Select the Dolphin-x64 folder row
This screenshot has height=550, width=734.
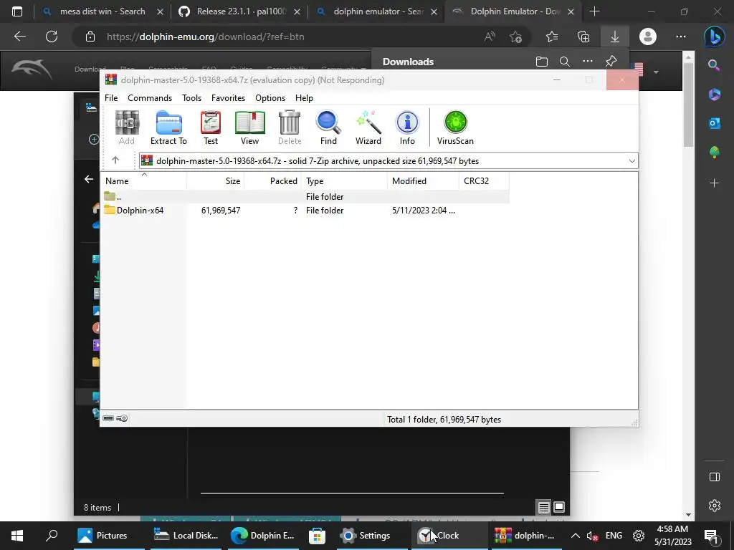coord(305,211)
